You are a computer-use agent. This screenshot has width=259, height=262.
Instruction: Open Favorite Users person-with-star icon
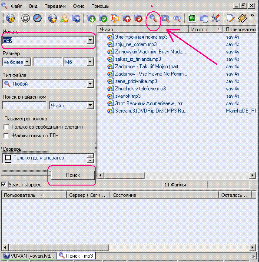coord(64,18)
